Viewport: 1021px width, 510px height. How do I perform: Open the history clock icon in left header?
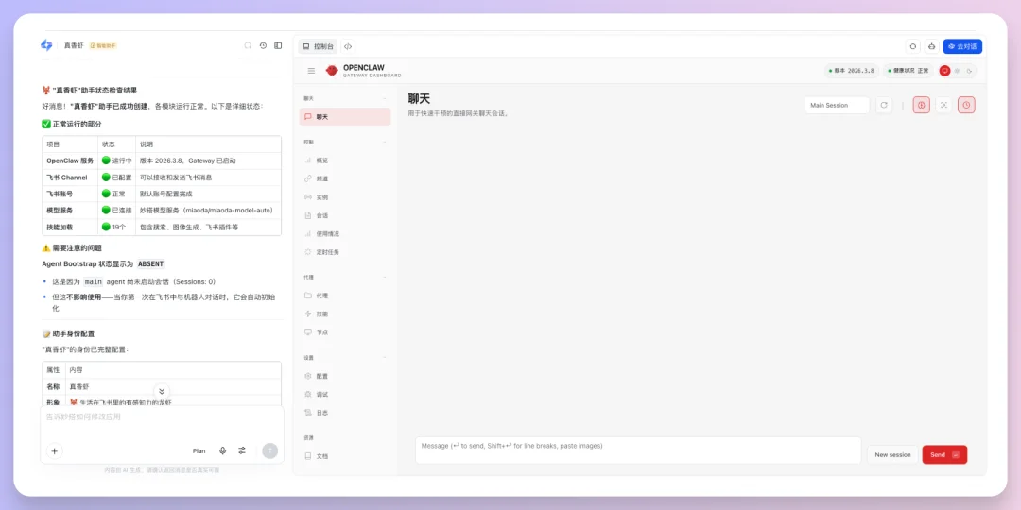pos(263,45)
